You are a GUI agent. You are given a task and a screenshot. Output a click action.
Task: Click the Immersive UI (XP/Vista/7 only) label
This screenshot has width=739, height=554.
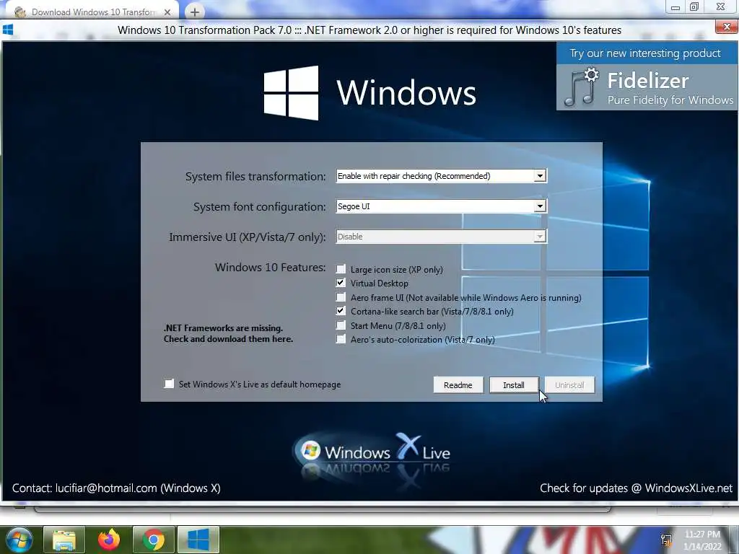point(248,237)
